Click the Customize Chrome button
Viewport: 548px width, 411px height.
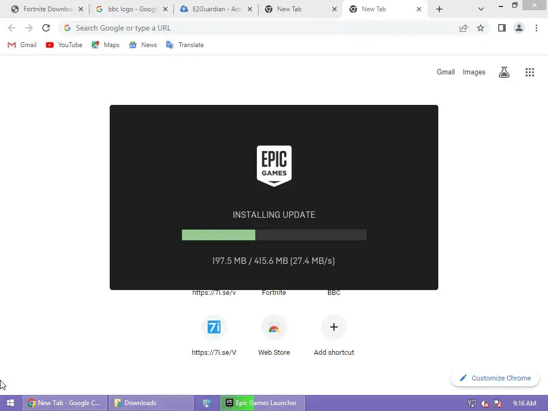tap(495, 378)
